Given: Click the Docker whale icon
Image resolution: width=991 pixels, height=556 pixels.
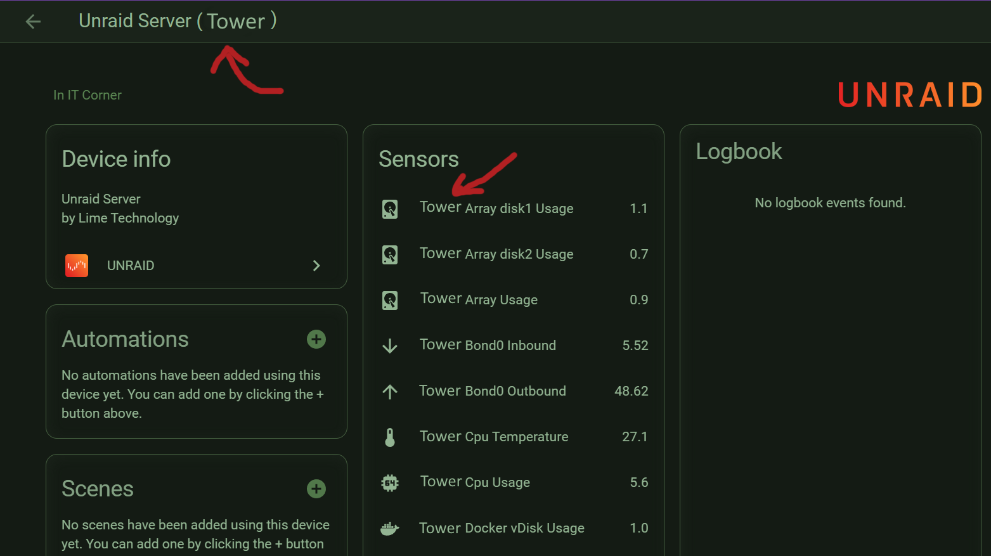Looking at the screenshot, I should 390,528.
